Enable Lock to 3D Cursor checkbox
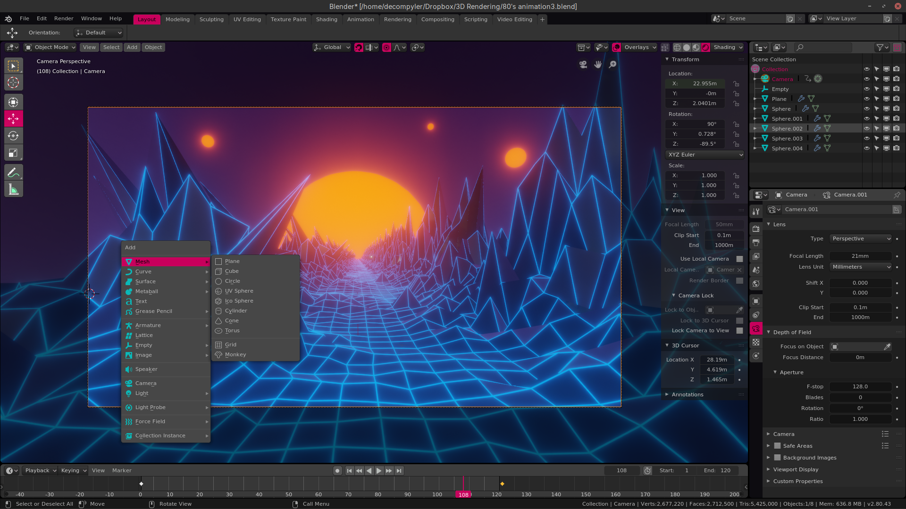 pos(739,320)
